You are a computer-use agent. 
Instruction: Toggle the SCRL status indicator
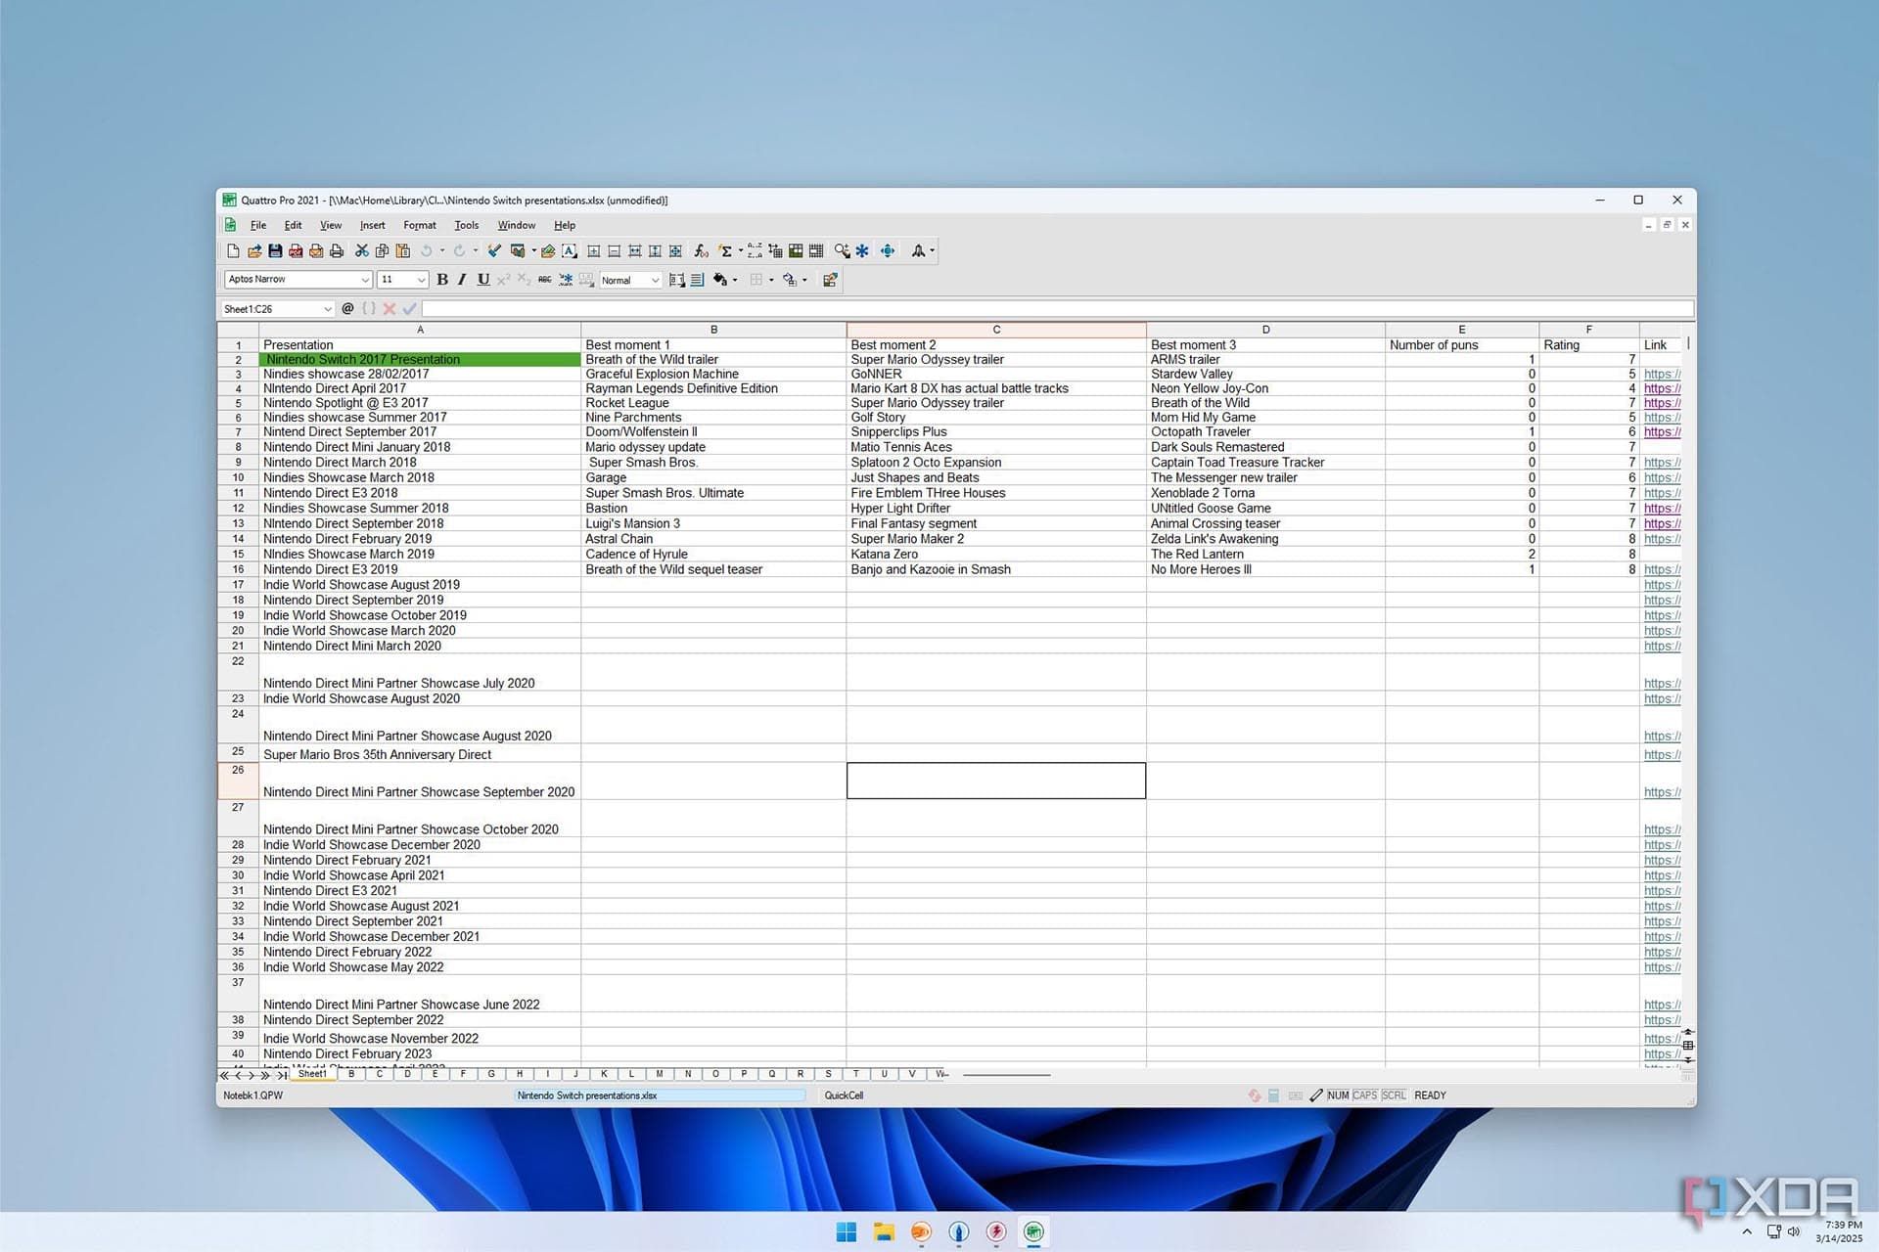pos(1394,1095)
